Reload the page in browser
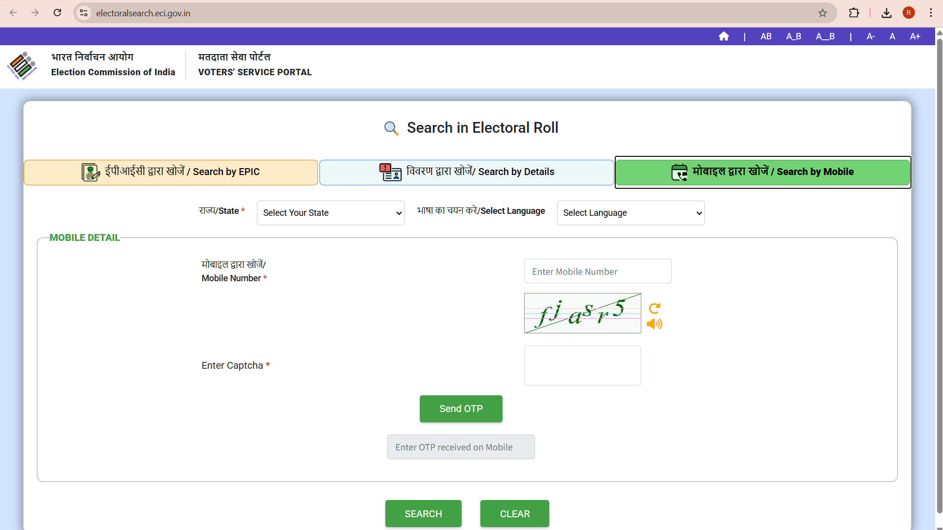 [x=58, y=13]
